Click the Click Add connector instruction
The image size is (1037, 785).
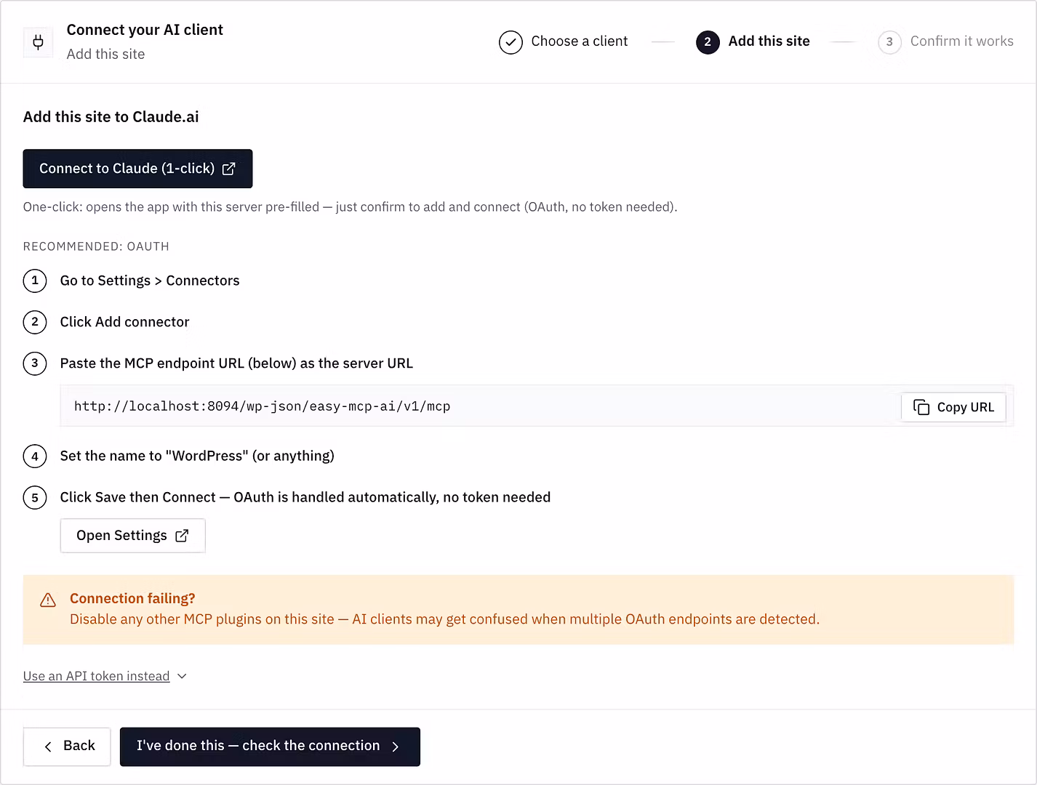coord(124,322)
